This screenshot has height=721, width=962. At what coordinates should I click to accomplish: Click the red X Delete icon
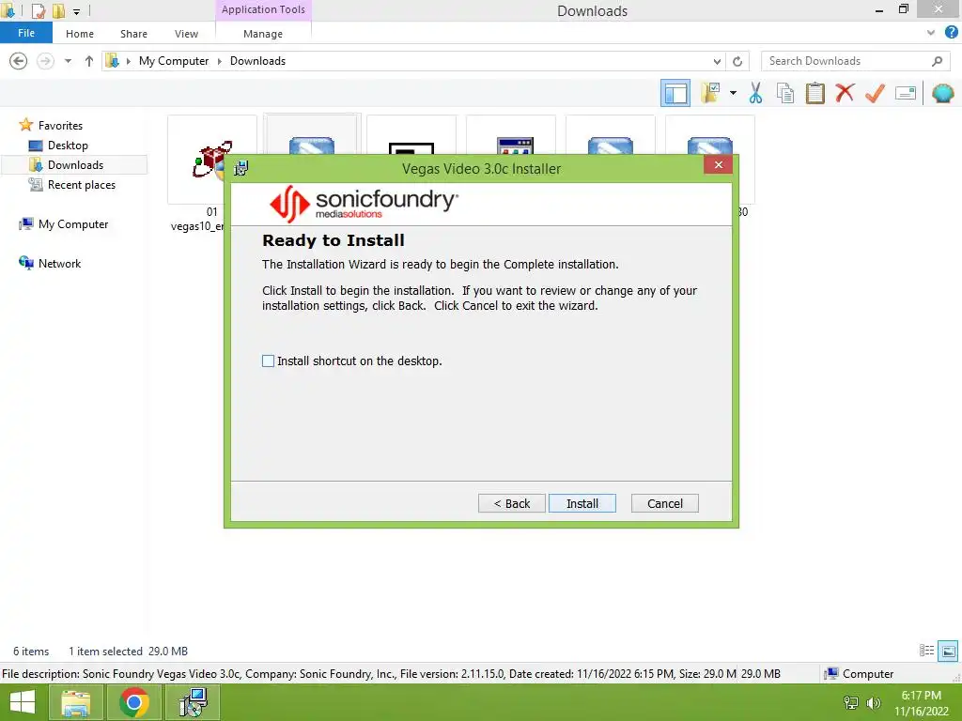[x=845, y=93]
